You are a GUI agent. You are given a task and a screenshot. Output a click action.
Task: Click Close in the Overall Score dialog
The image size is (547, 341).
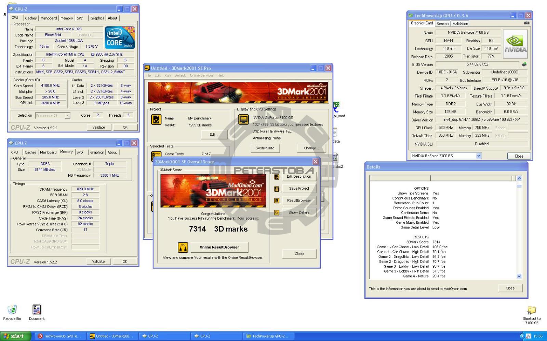click(299, 254)
